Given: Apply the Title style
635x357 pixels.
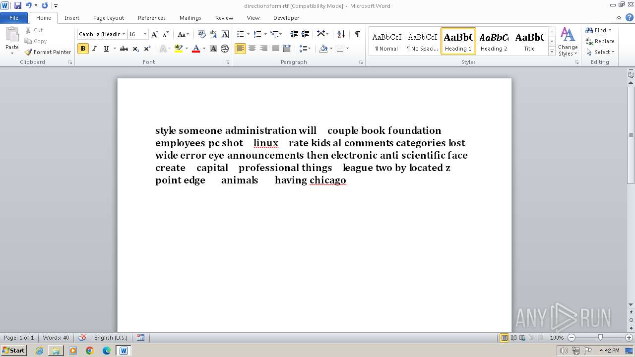Looking at the screenshot, I should pos(529,41).
